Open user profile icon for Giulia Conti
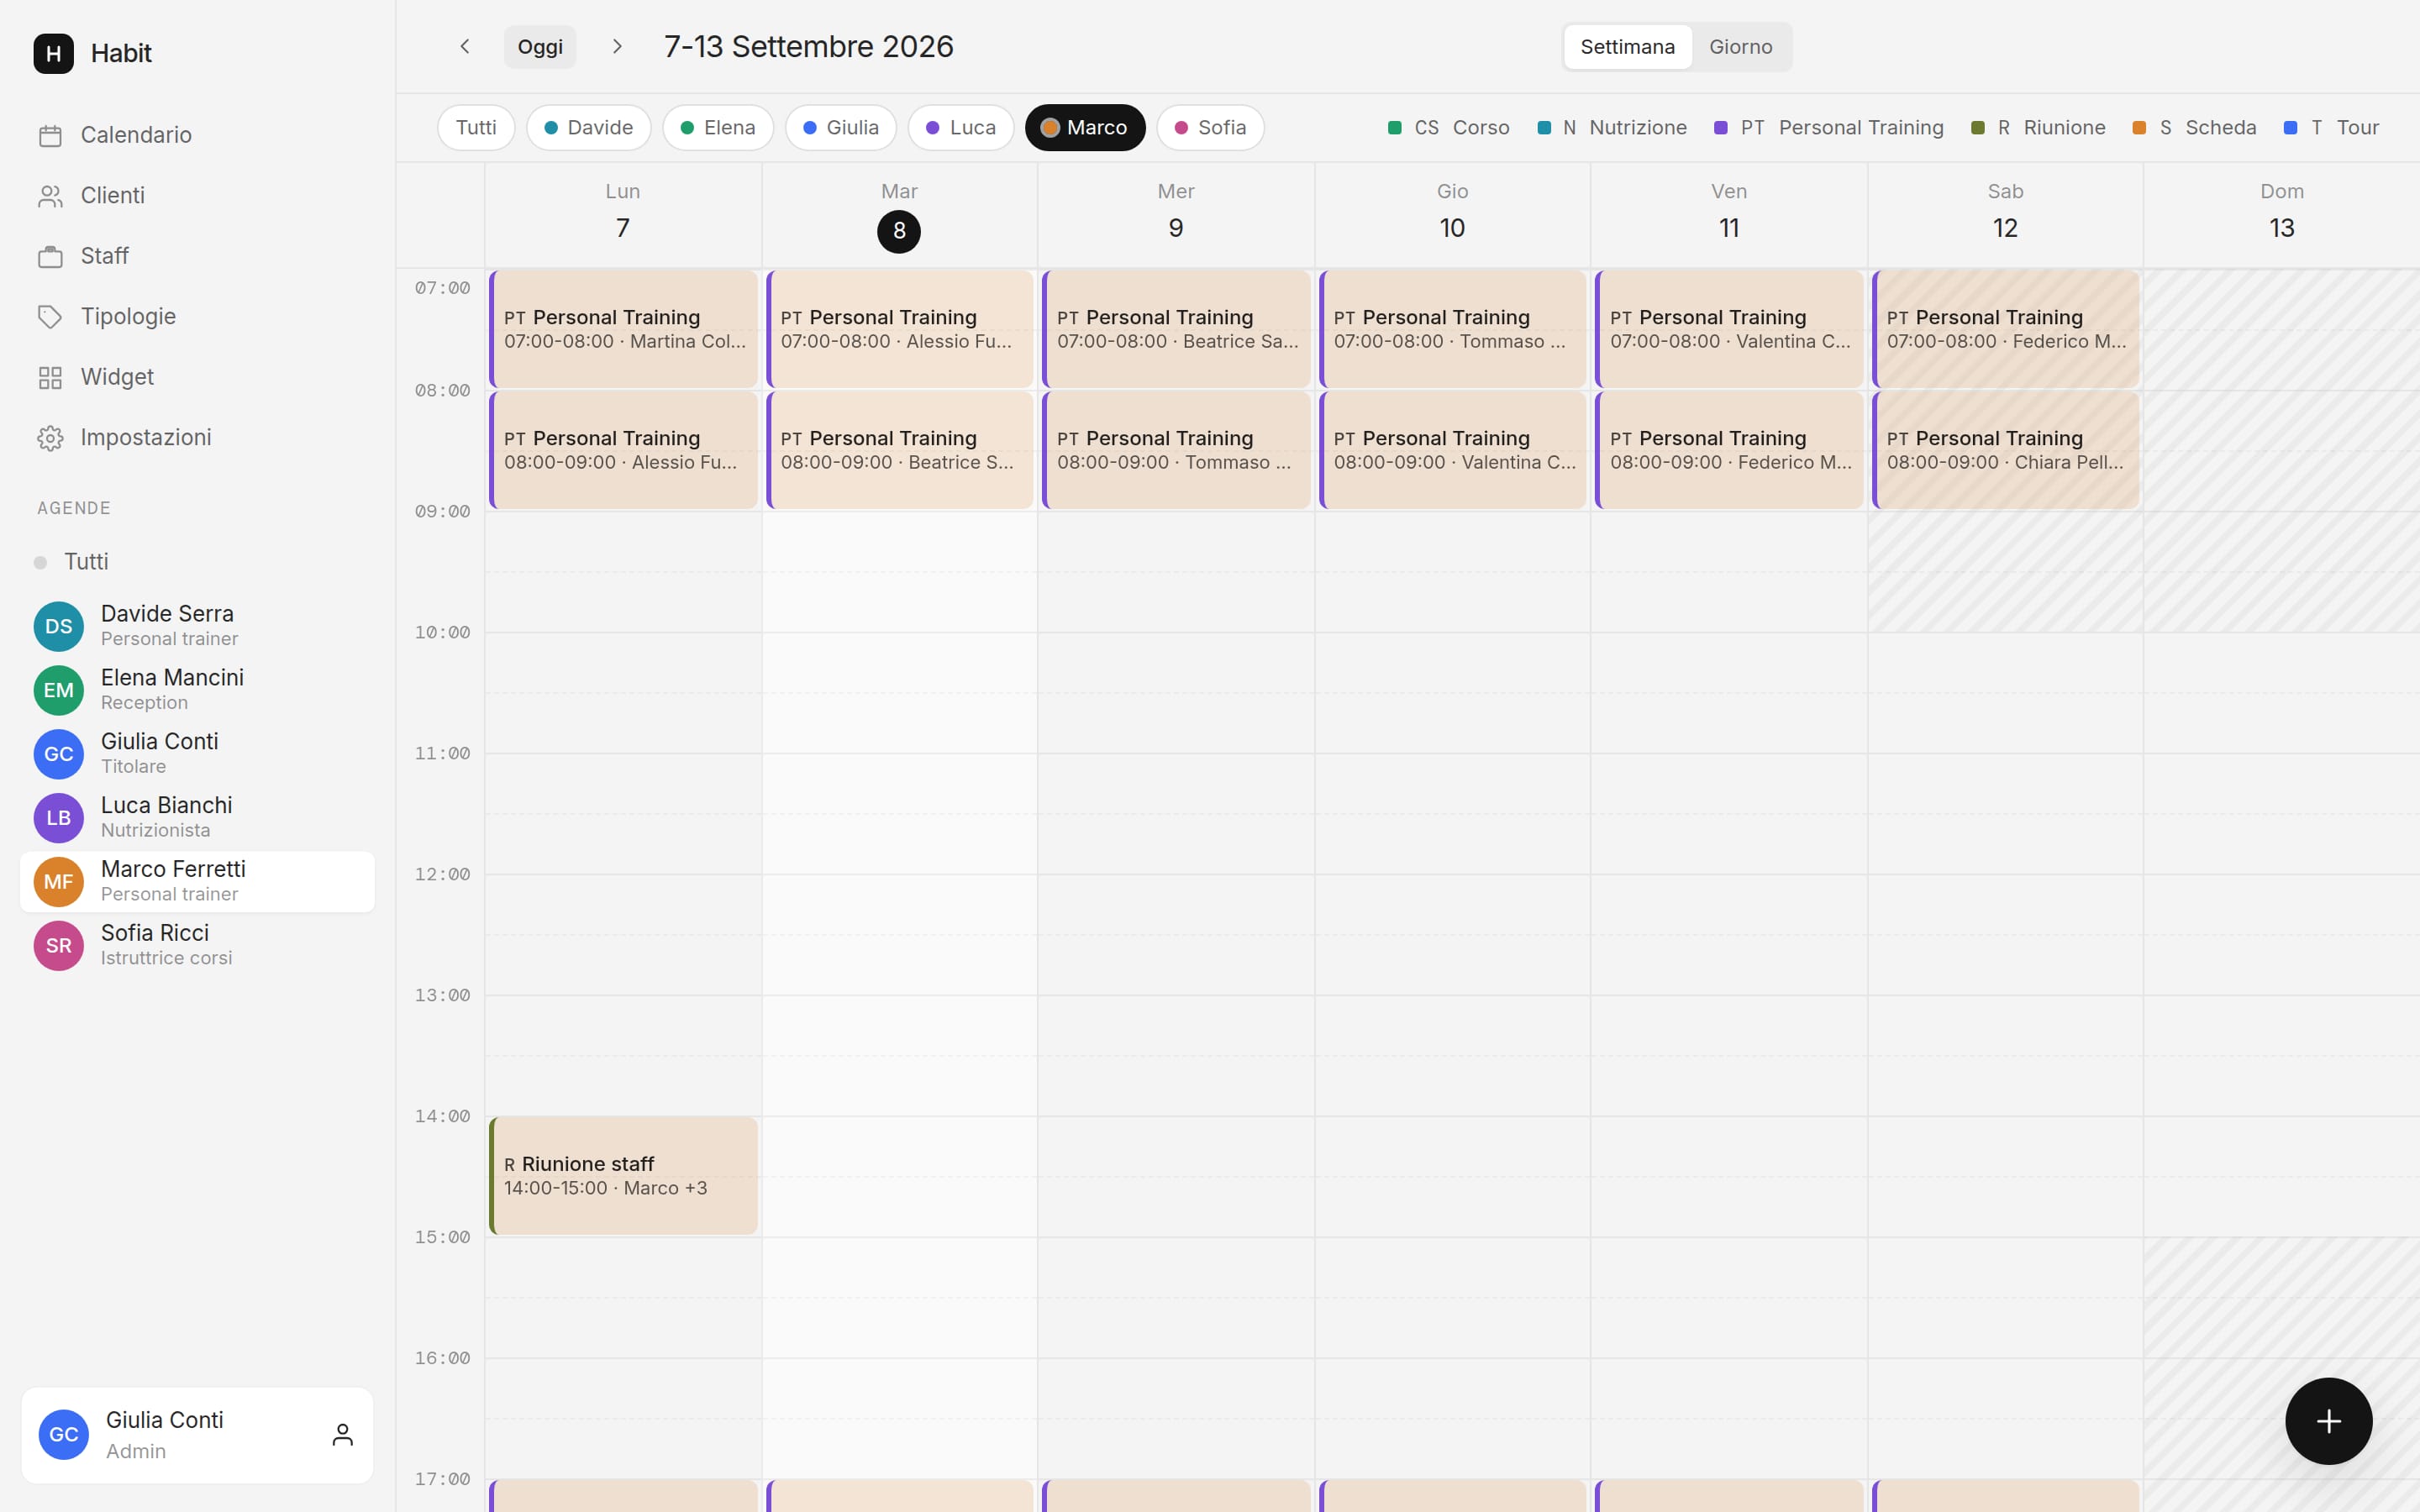 coord(342,1435)
